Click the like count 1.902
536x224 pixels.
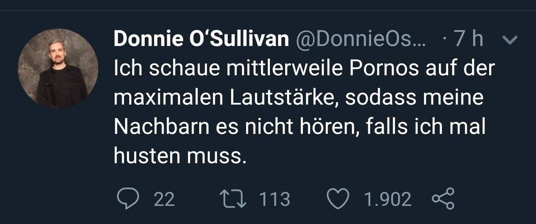387,200
